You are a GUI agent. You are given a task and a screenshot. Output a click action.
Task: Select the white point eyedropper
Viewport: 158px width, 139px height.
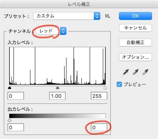(x=145, y=72)
